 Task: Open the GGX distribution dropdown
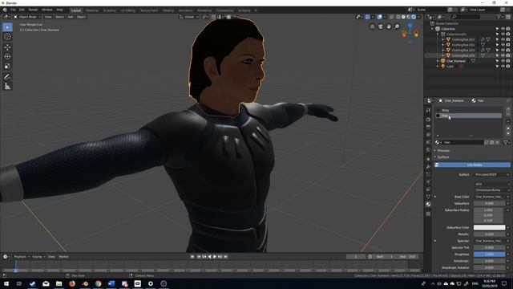(491, 184)
